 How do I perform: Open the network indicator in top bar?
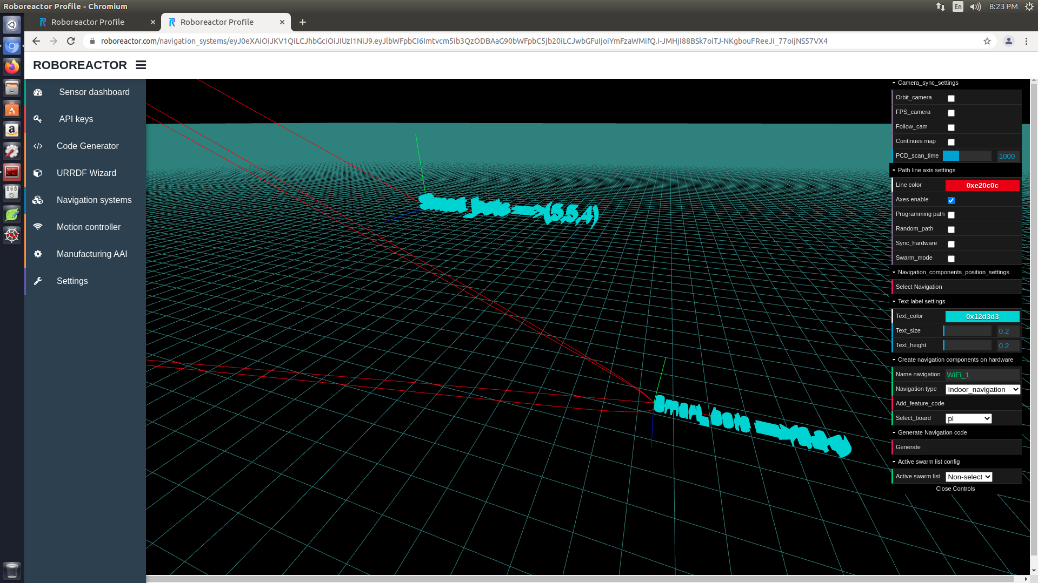(941, 6)
